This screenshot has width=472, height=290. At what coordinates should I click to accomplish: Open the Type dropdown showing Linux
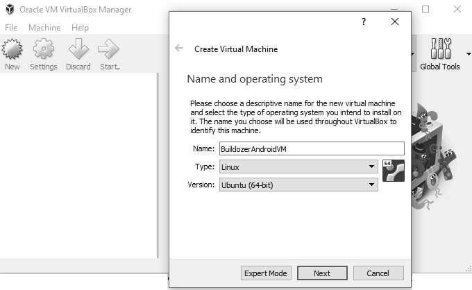point(298,167)
